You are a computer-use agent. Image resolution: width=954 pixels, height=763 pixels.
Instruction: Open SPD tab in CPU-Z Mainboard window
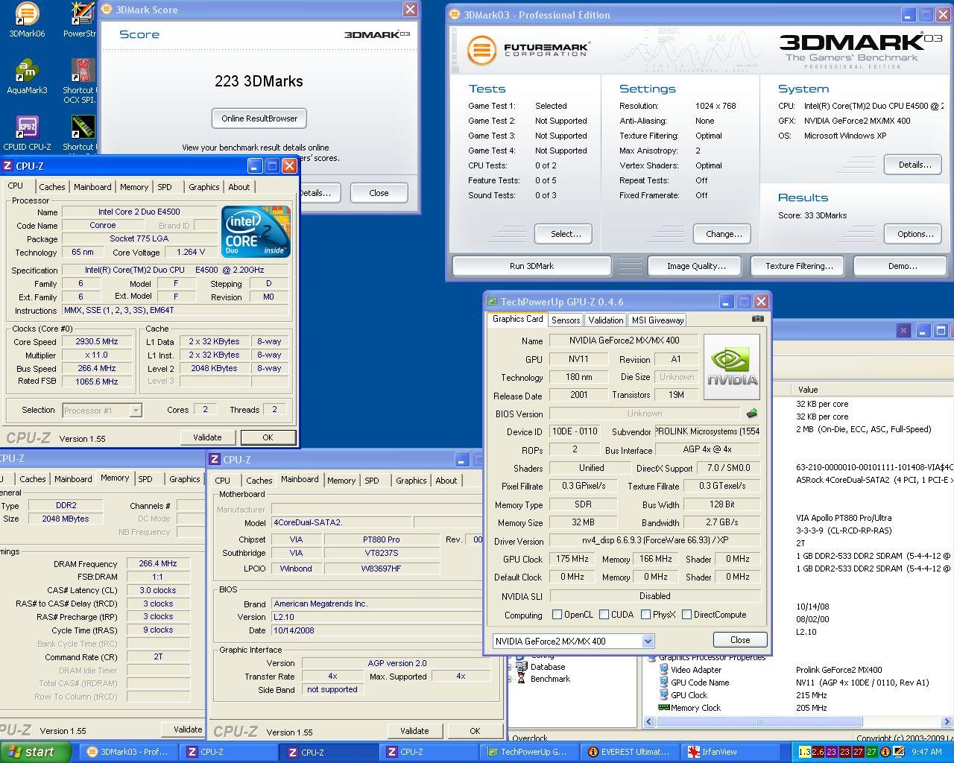372,481
